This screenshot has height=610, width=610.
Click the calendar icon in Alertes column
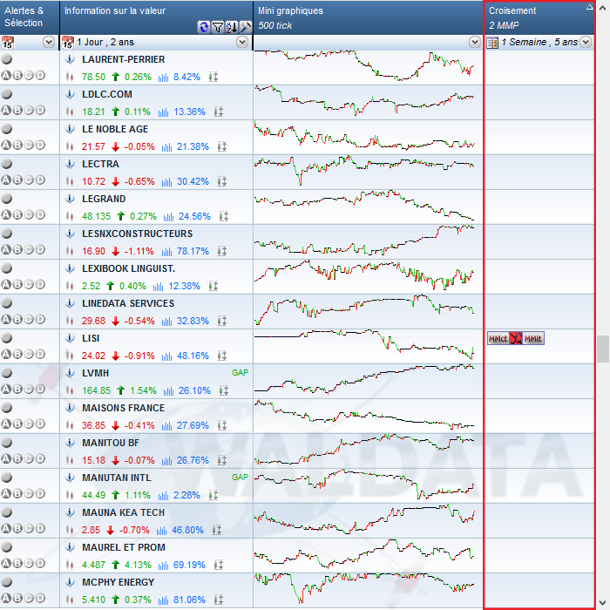point(7,42)
